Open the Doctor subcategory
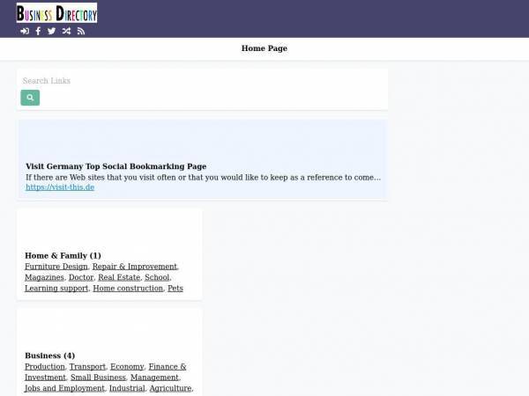The height and width of the screenshot is (396, 529). [x=81, y=277]
